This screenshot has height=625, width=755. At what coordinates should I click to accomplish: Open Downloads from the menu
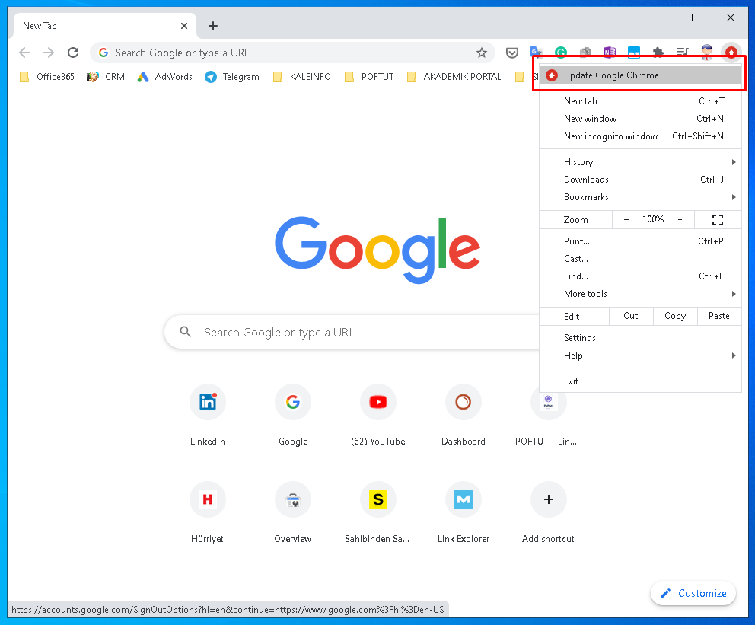point(640,180)
